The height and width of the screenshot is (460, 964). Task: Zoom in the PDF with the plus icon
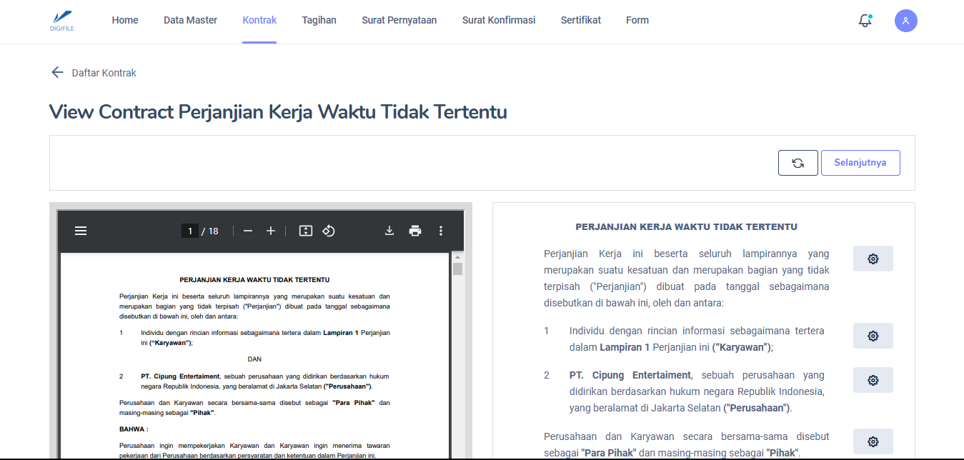pyautogui.click(x=271, y=231)
